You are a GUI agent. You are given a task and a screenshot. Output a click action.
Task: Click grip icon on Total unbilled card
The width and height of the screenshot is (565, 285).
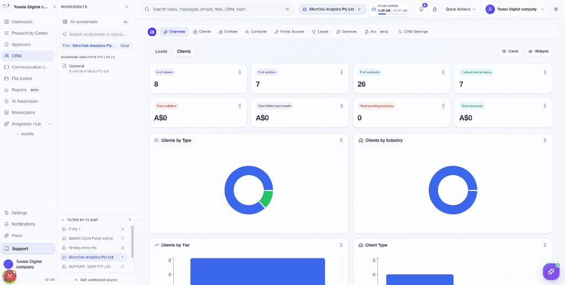(x=239, y=106)
